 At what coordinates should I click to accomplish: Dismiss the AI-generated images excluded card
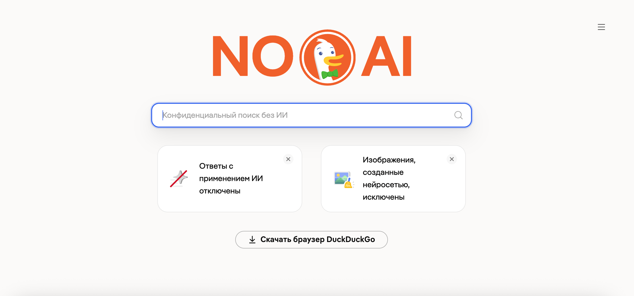click(x=452, y=159)
